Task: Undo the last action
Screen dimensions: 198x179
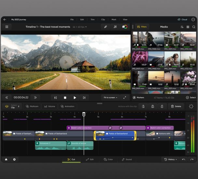Action: click(x=183, y=159)
